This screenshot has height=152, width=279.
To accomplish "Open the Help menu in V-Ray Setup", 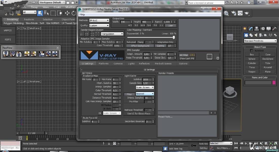I will (82, 14).
